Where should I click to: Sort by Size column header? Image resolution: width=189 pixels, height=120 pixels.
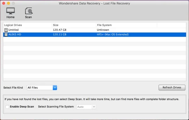(56, 25)
